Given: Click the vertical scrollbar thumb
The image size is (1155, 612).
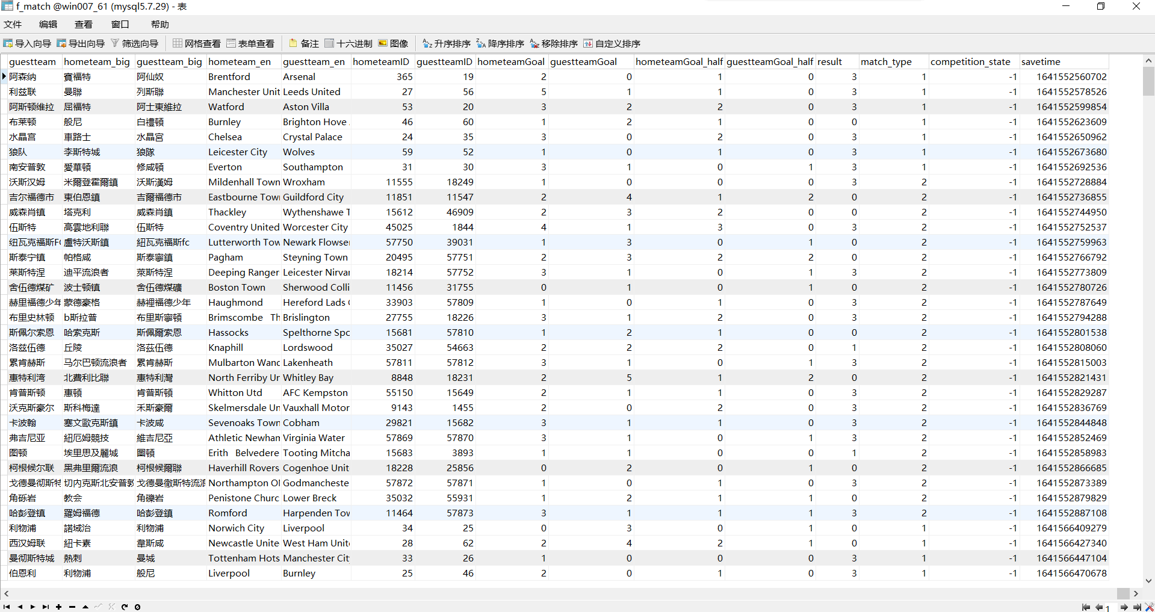Looking at the screenshot, I should click(1148, 81).
